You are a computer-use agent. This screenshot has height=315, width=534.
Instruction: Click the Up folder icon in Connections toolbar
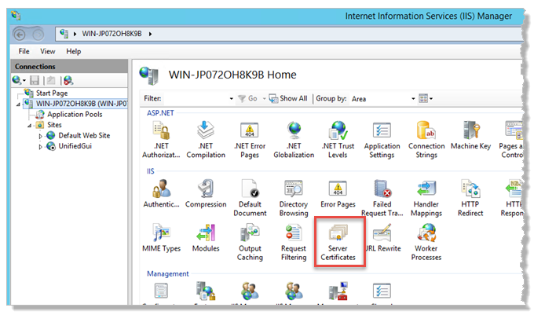[51, 80]
